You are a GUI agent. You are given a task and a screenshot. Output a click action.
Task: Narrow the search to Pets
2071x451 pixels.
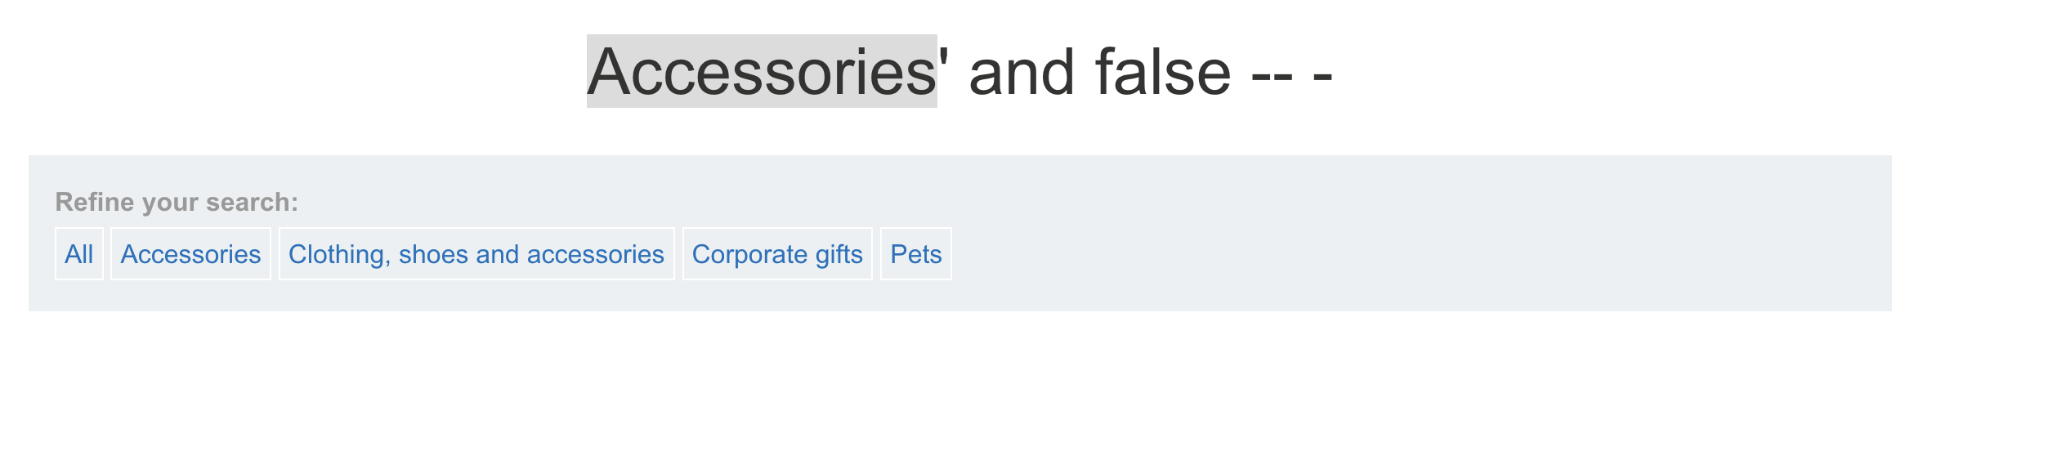pyautogui.click(x=915, y=254)
